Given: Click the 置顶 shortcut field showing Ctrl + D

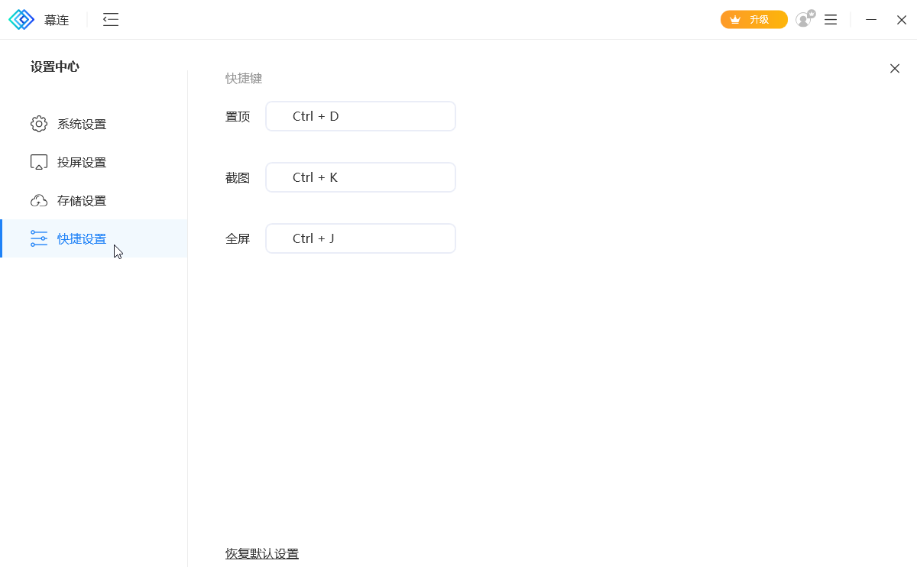Looking at the screenshot, I should [360, 115].
